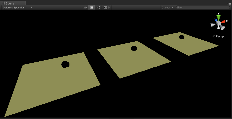
Task: Click the gray negative X axis cone
Action: [x=213, y=25]
